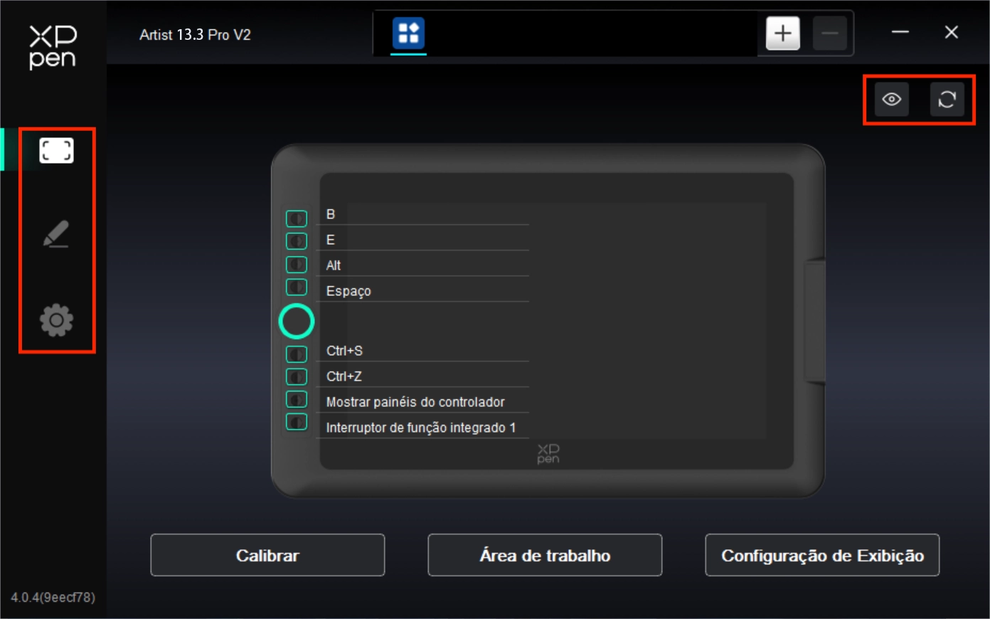
Task: Click key icon for Mostrar painéis do controlador
Action: (x=297, y=399)
